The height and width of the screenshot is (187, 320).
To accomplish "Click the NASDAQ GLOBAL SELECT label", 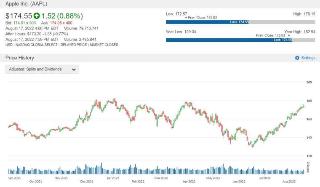I will pyautogui.click(x=37, y=45).
